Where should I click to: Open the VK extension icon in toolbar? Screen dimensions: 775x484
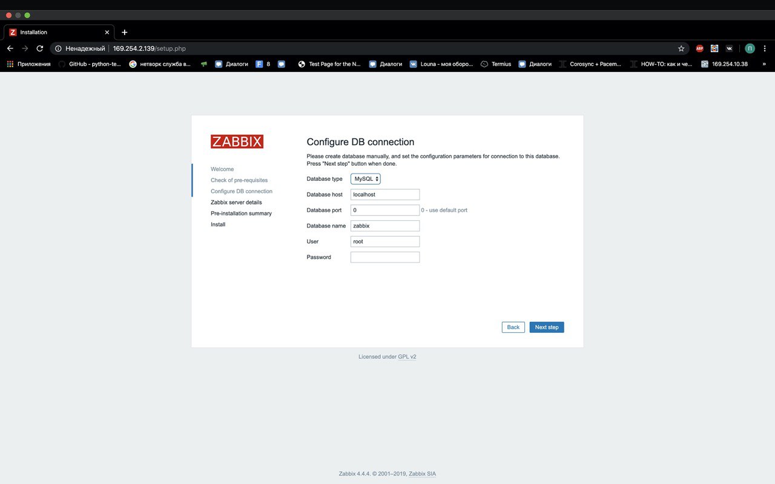[730, 48]
